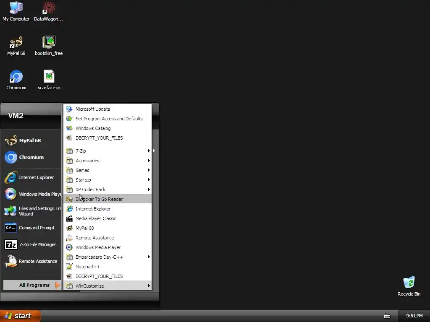Expand the Startup folder submenu
The image size is (430, 322).
(x=107, y=180)
